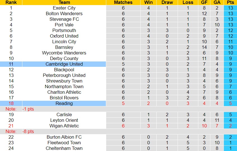
Task: Sort by the Matches column header
Action: (x=123, y=2)
